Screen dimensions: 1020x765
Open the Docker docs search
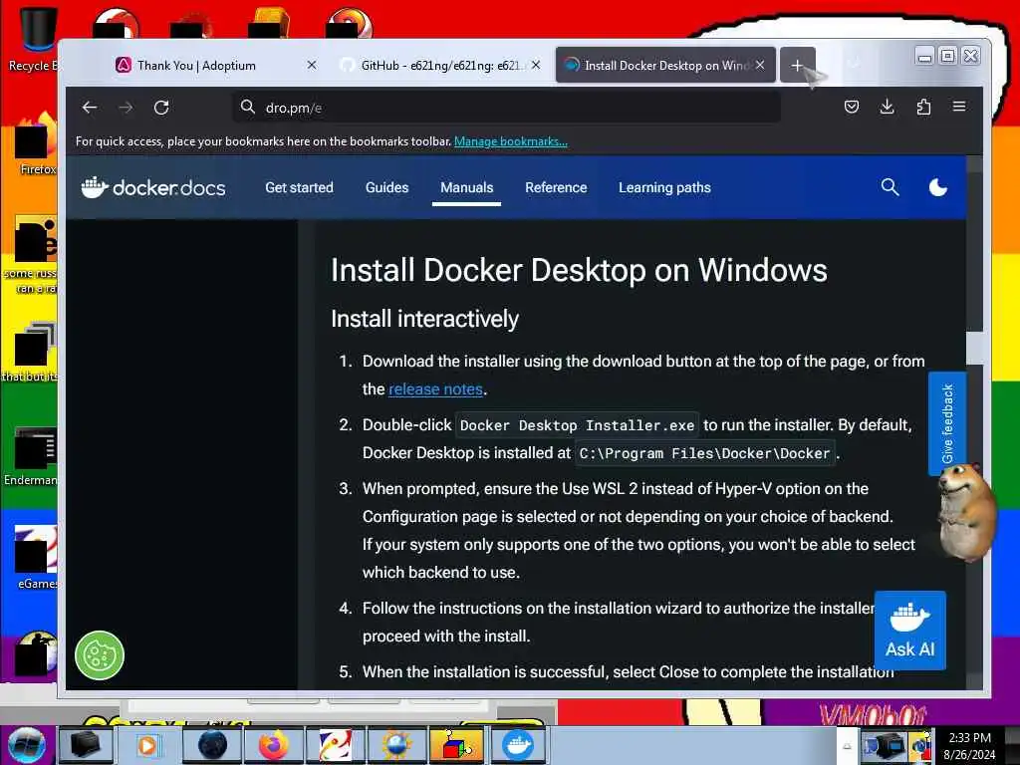click(890, 187)
